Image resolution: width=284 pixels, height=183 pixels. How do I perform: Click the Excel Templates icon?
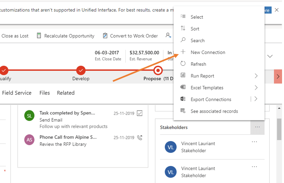click(183, 87)
